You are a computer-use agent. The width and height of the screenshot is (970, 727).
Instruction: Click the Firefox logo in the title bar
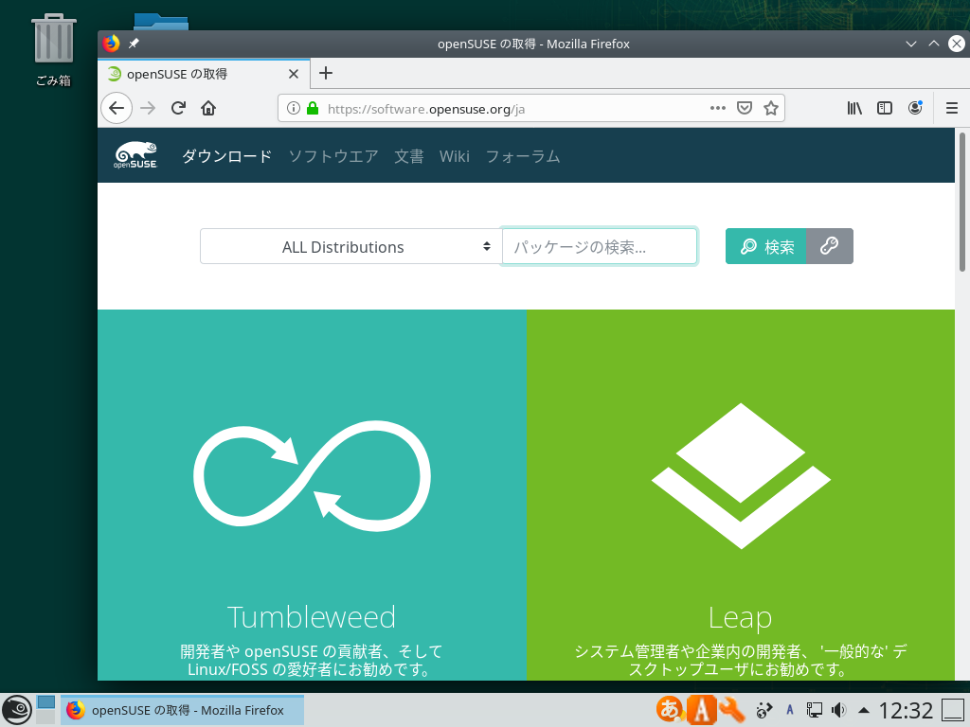[112, 44]
